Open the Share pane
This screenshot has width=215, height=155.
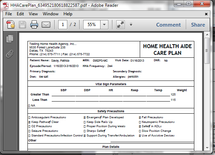[x=198, y=25]
